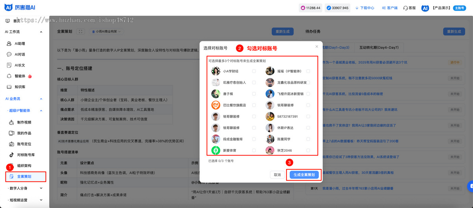Screen dimensions: 473x208
Task: Check the 58732187391 account checkbox
Action: [x=308, y=117]
